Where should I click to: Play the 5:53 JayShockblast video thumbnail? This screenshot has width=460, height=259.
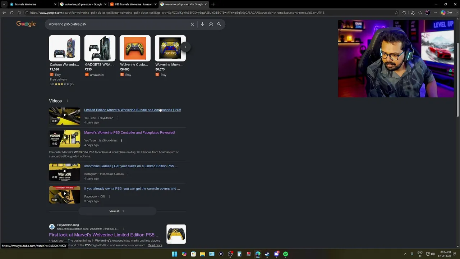pos(65,138)
